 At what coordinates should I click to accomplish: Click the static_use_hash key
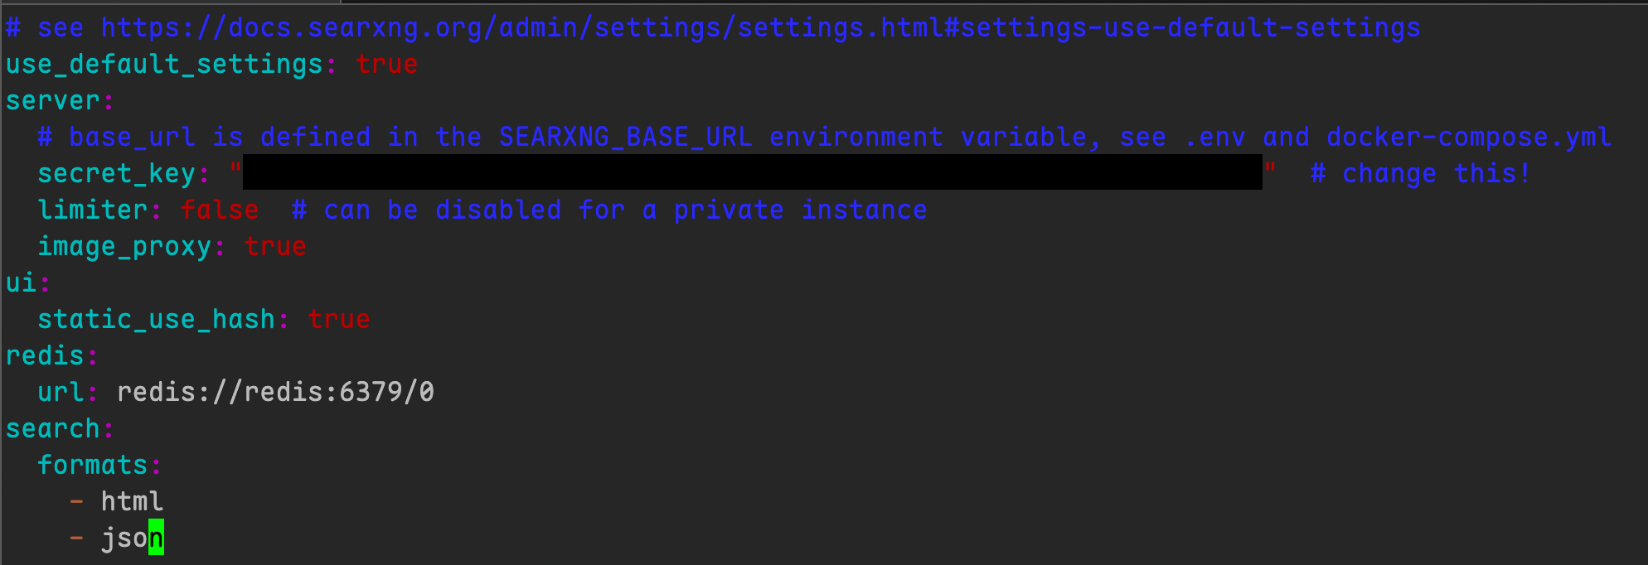pyautogui.click(x=156, y=320)
